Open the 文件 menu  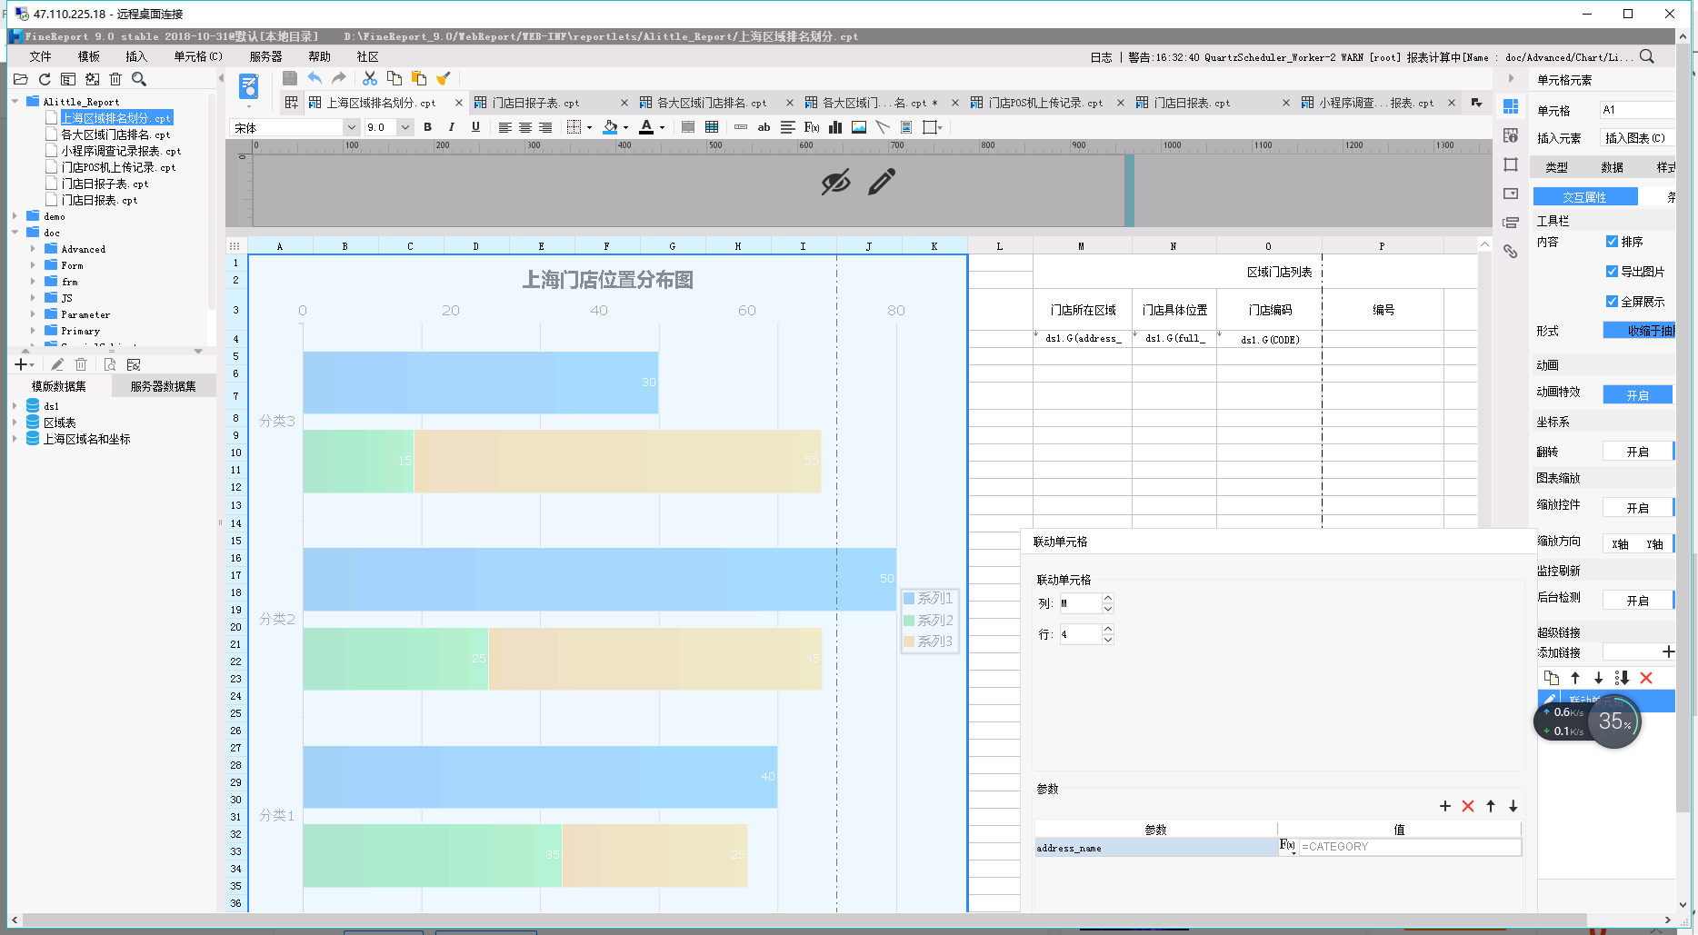click(x=40, y=56)
